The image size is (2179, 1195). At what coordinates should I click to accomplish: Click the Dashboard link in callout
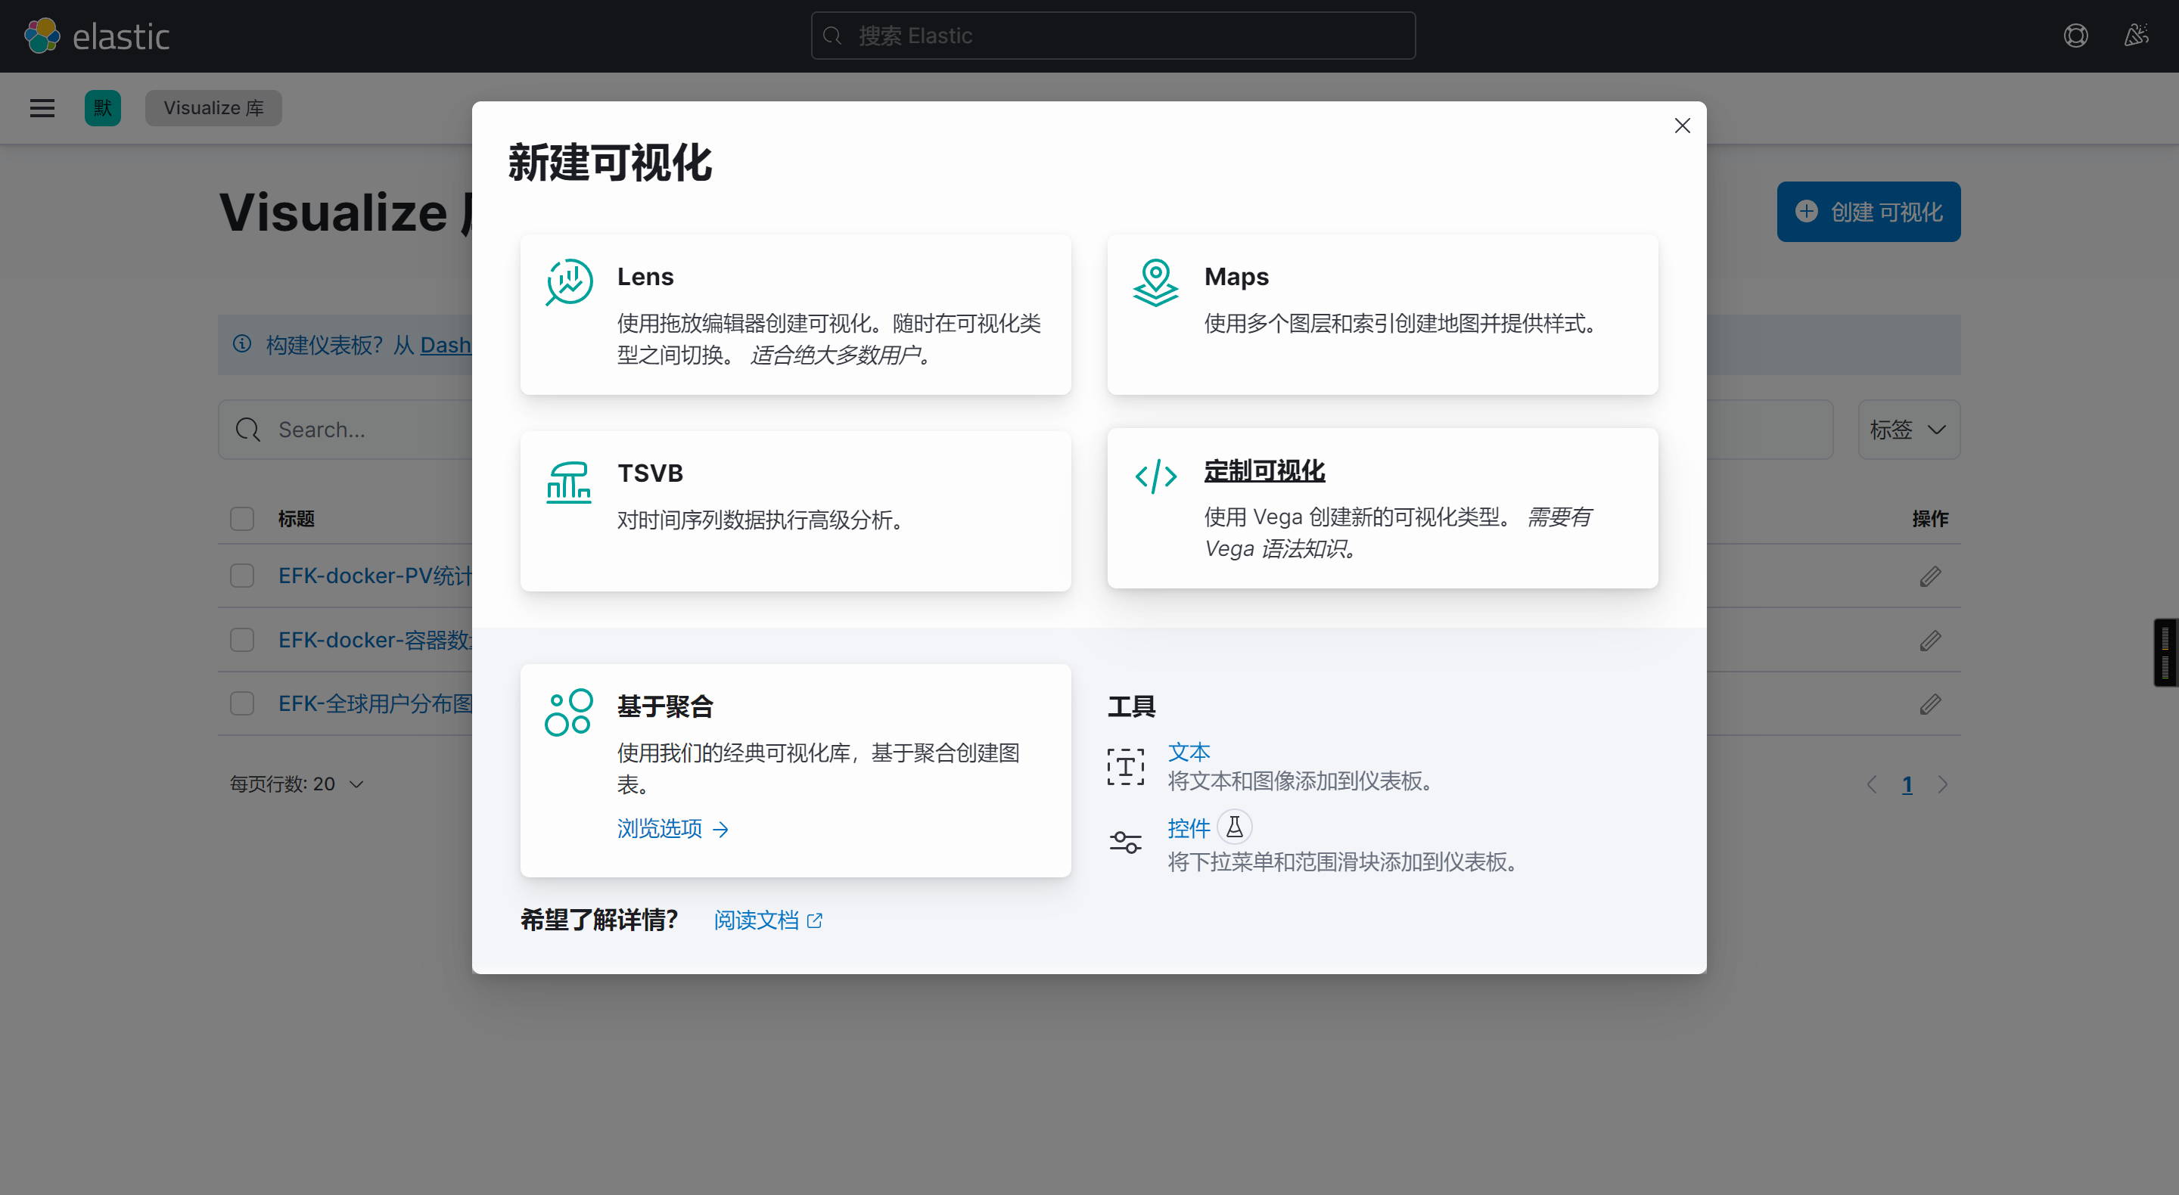(446, 345)
